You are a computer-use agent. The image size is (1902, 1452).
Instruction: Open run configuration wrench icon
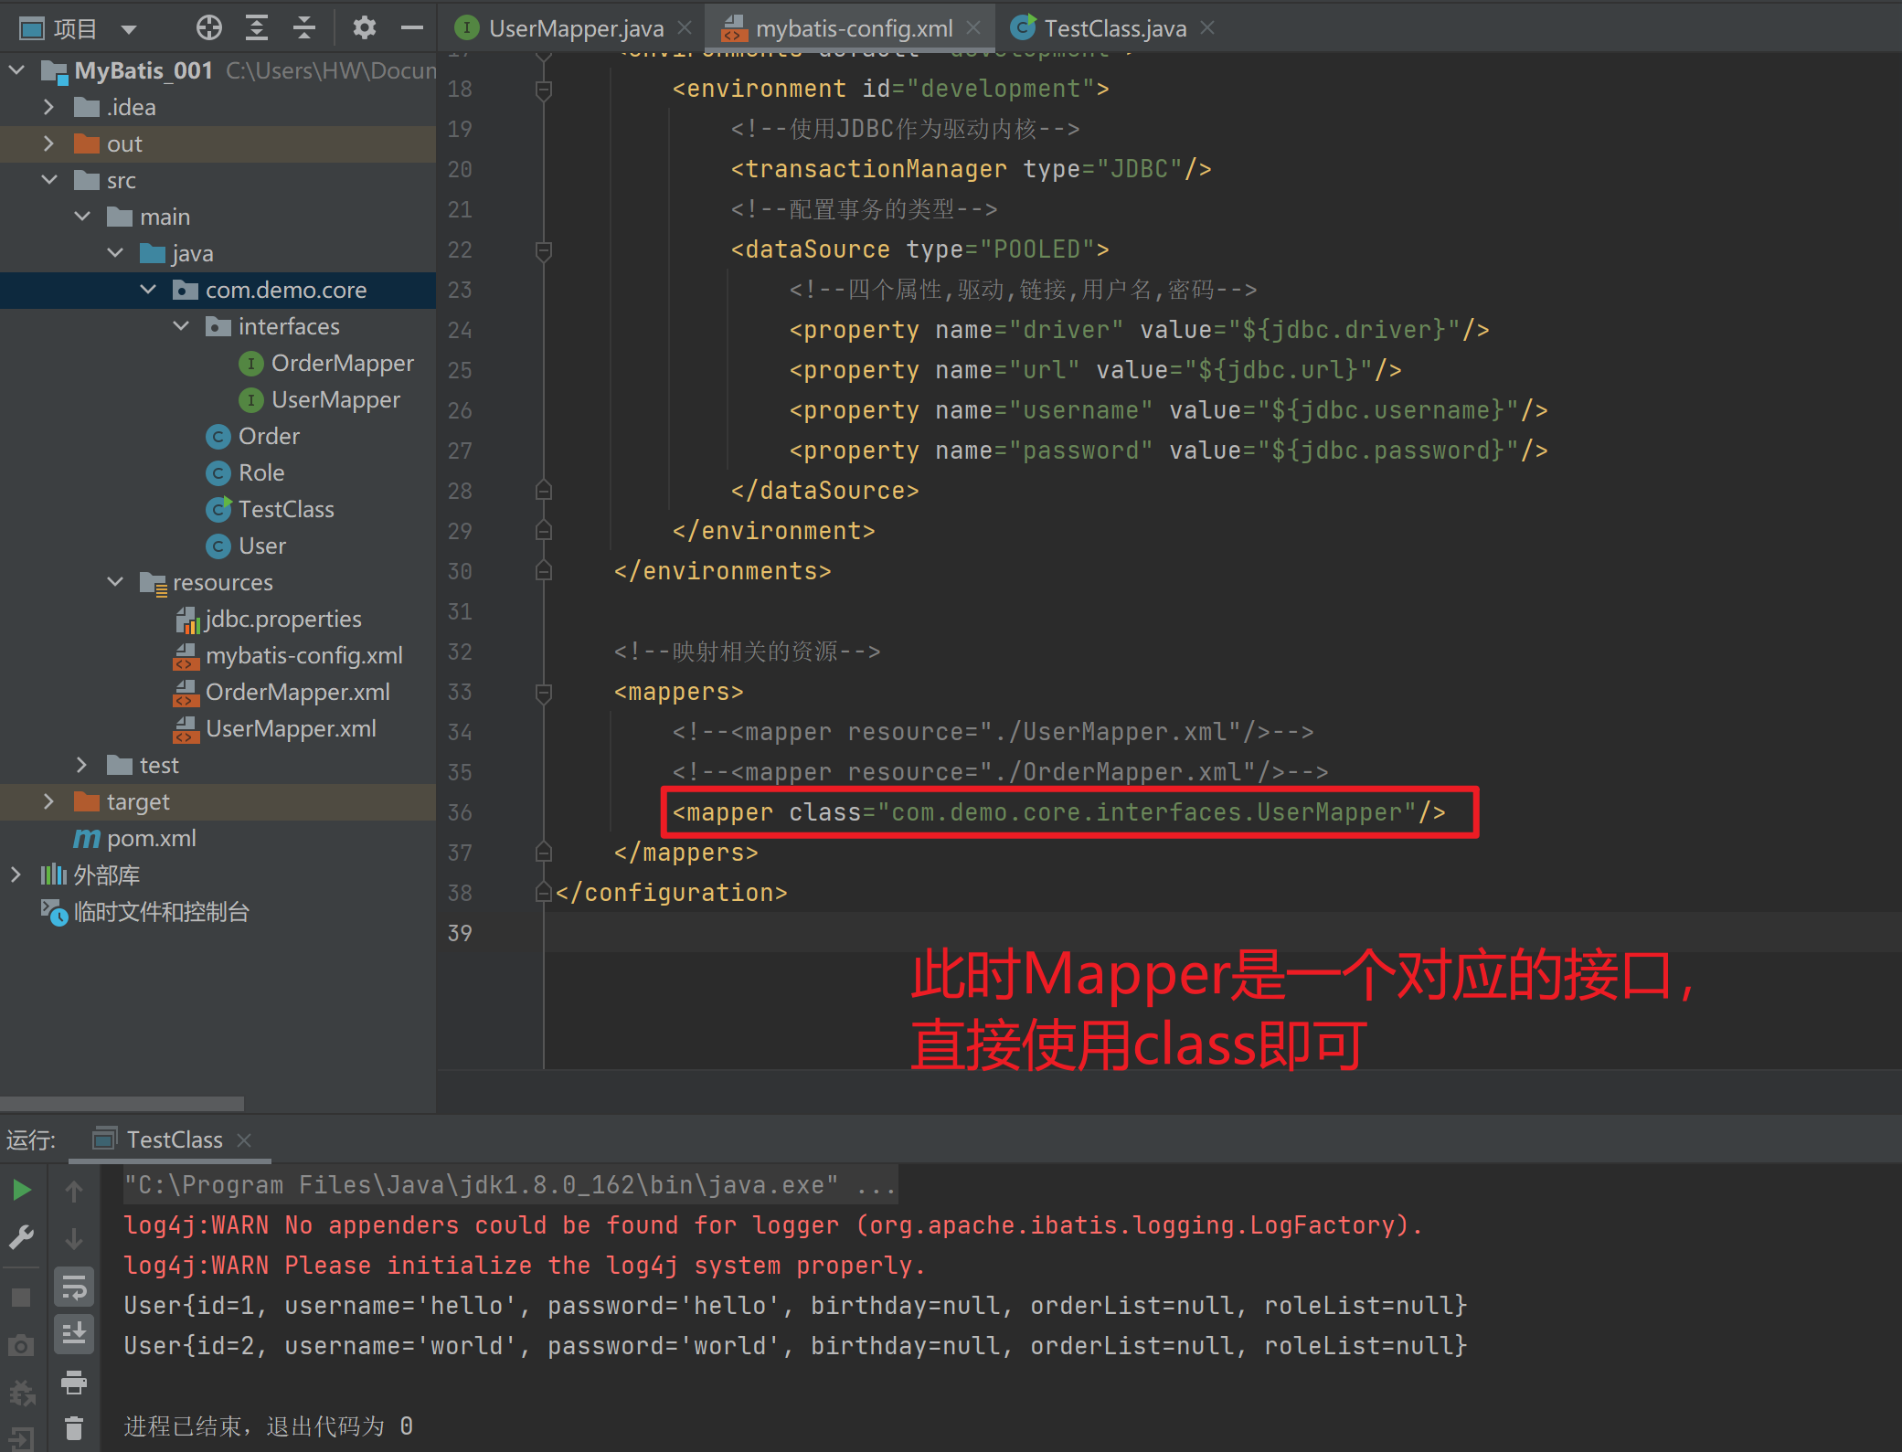click(x=22, y=1237)
